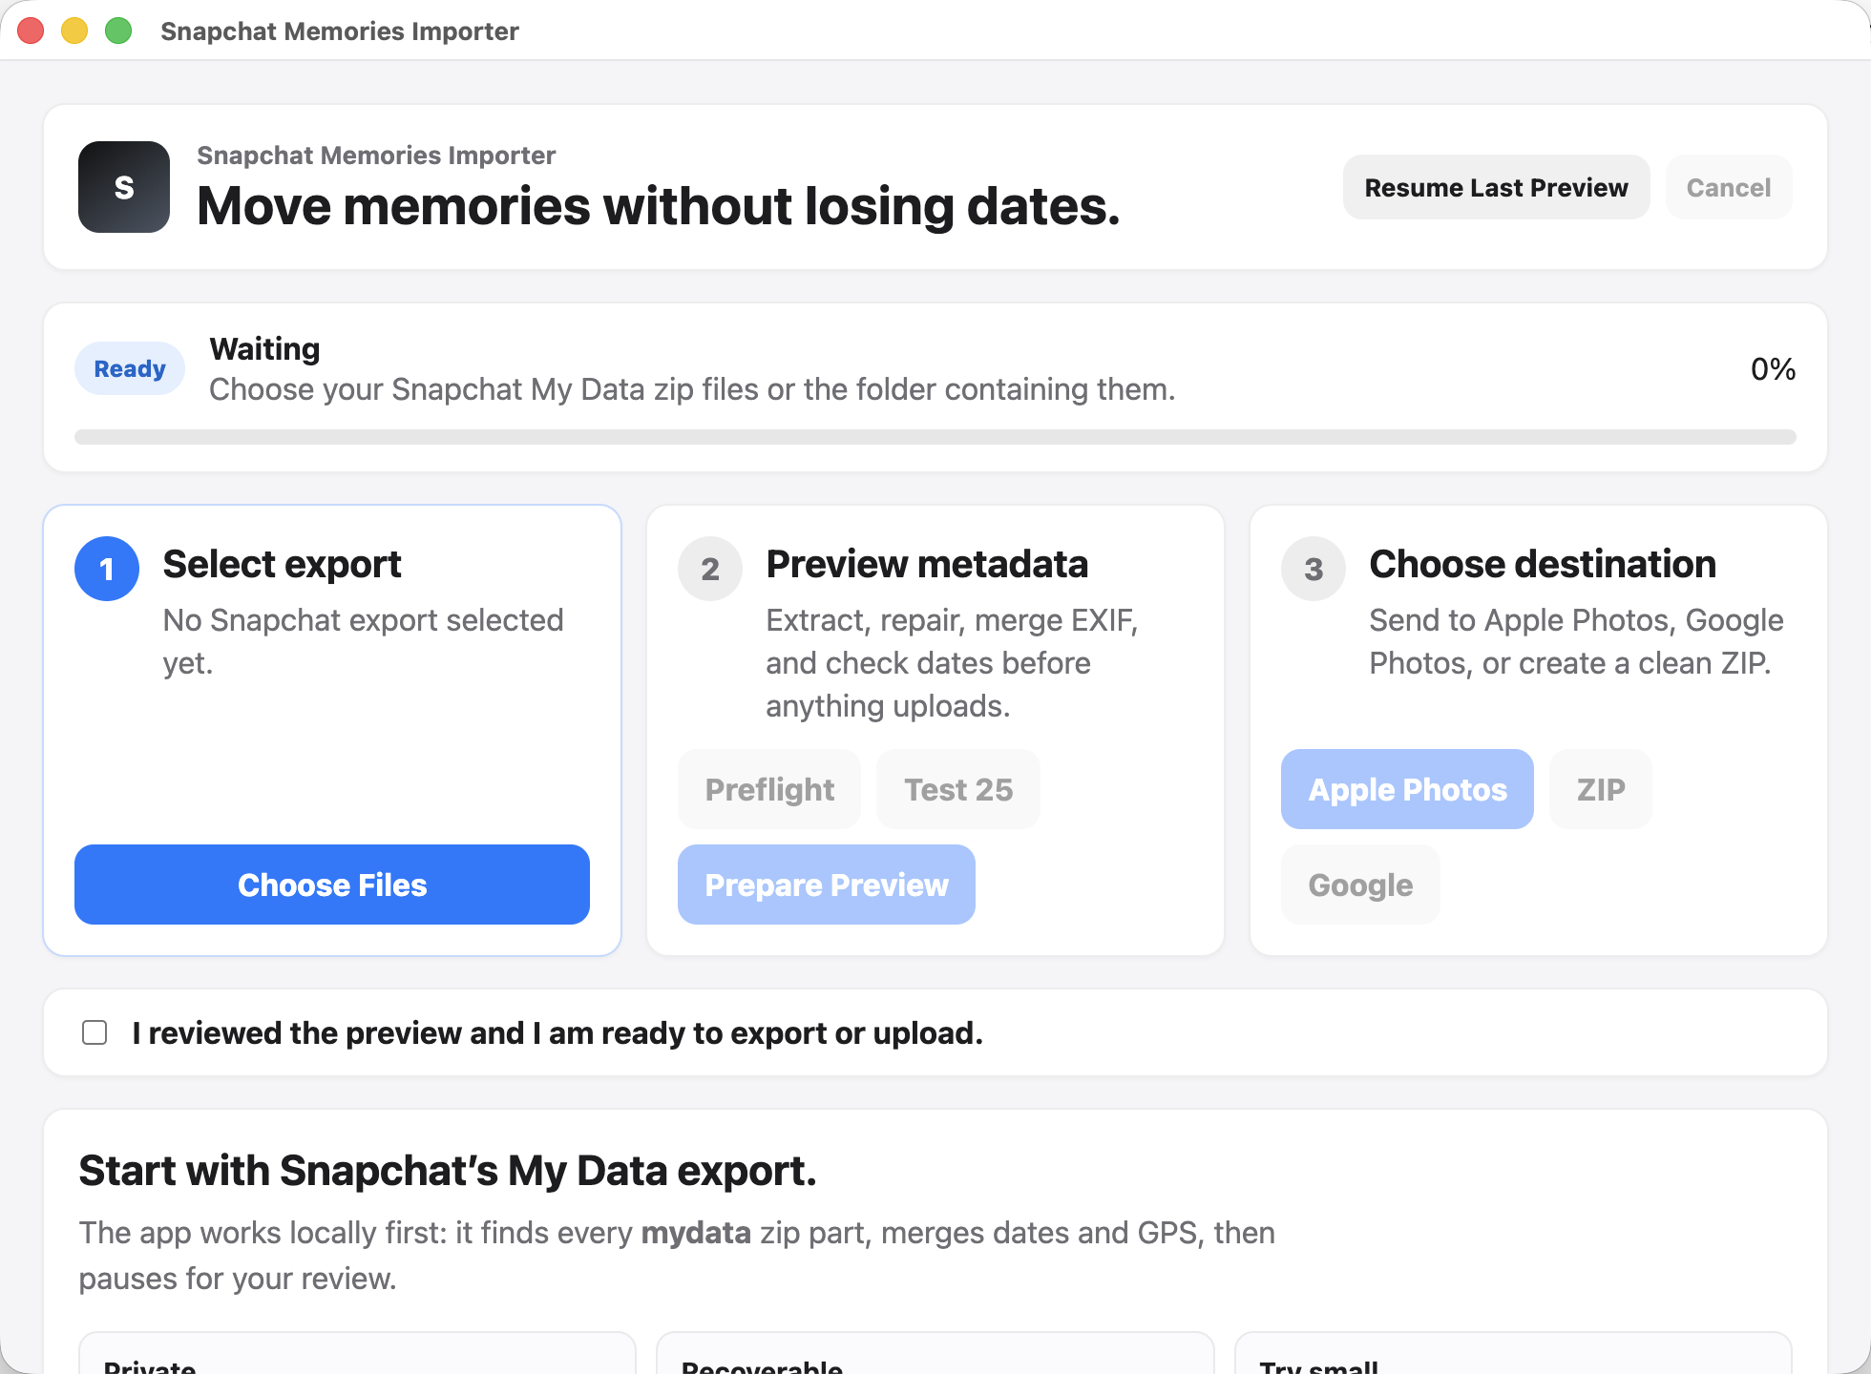Select Apple Photos as destination
Viewport: 1871px width, 1374px height.
(x=1407, y=789)
